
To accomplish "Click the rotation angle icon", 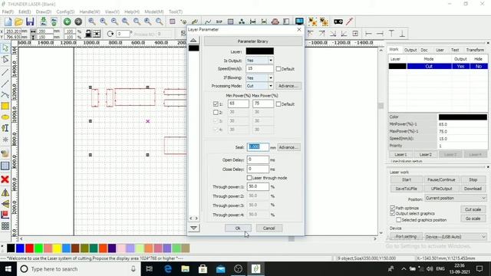I will pos(110,34).
